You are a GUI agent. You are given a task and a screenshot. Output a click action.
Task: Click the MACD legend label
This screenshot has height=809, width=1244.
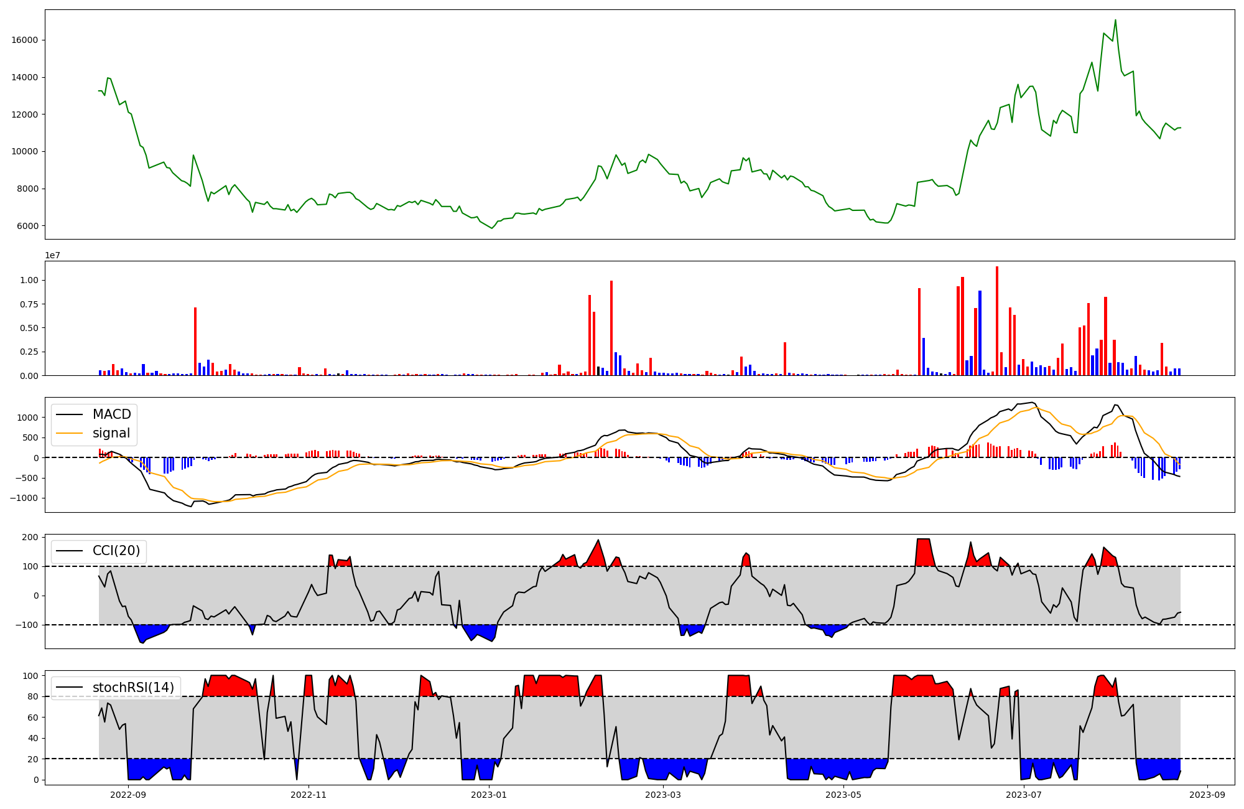pos(111,414)
